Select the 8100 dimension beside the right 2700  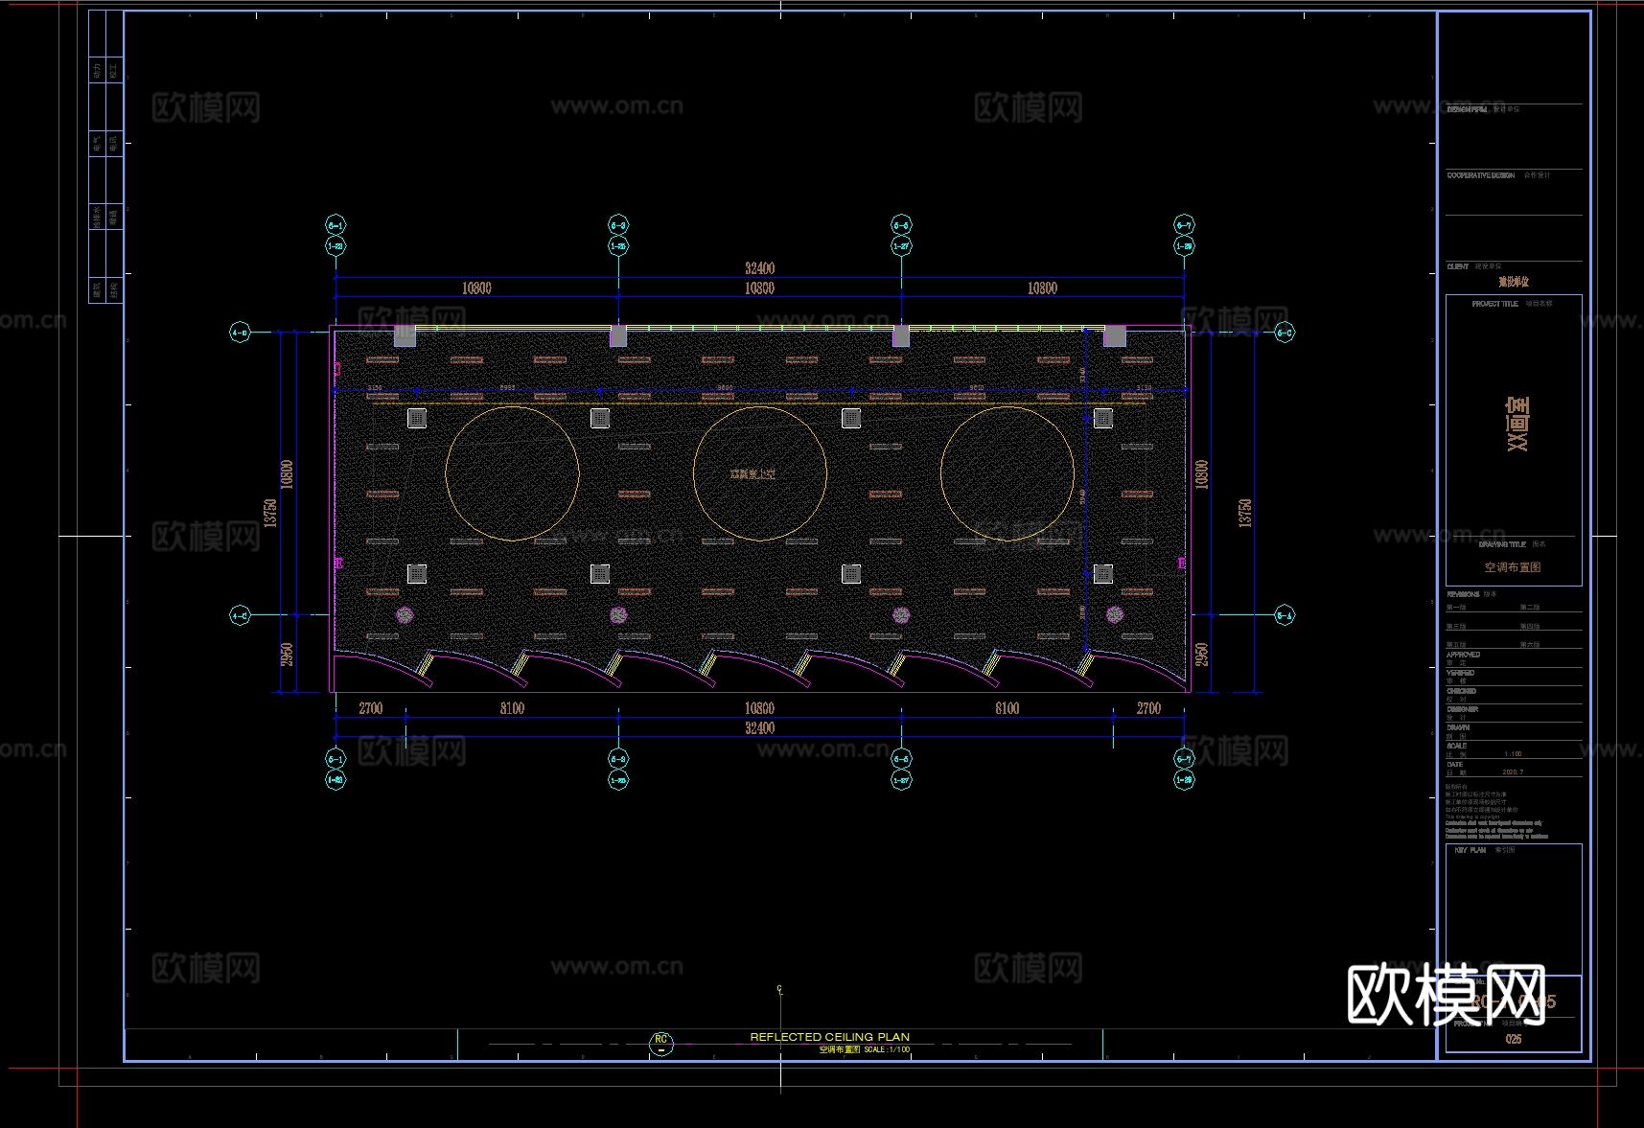(x=1007, y=708)
